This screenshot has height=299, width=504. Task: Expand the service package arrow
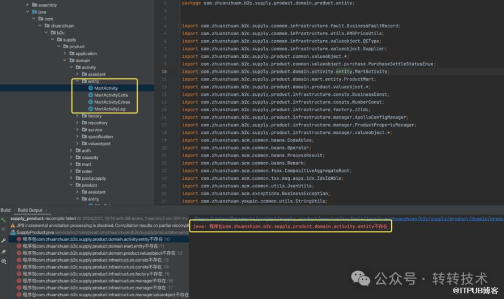click(78, 129)
